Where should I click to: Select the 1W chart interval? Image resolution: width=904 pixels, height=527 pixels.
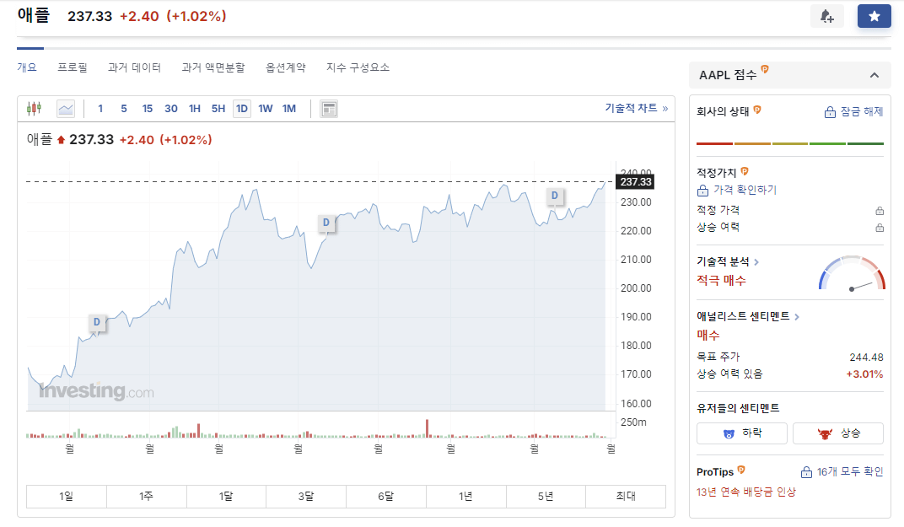[266, 109]
